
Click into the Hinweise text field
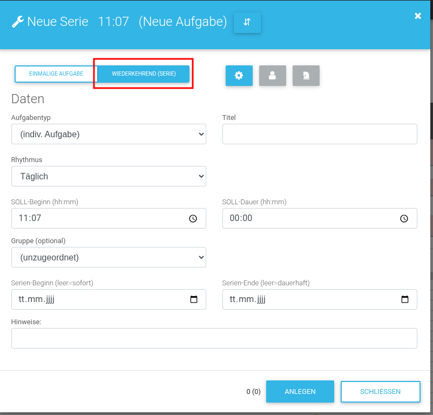[x=214, y=338]
